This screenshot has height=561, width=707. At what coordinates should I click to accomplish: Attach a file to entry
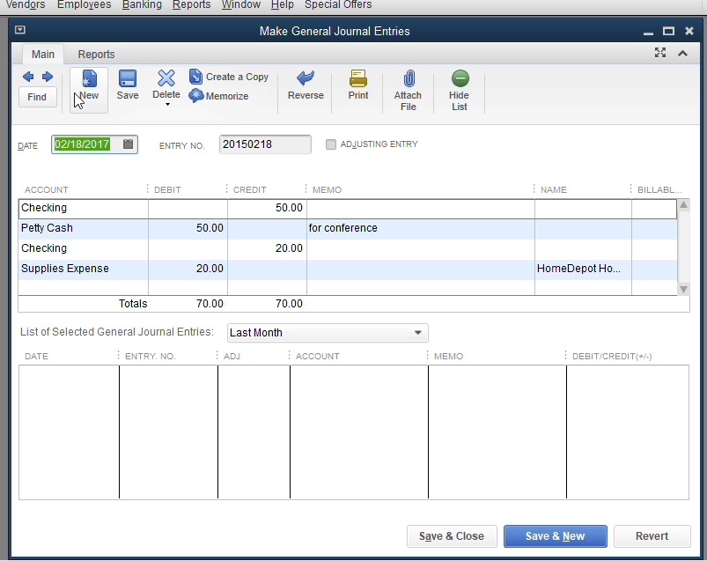pos(408,90)
